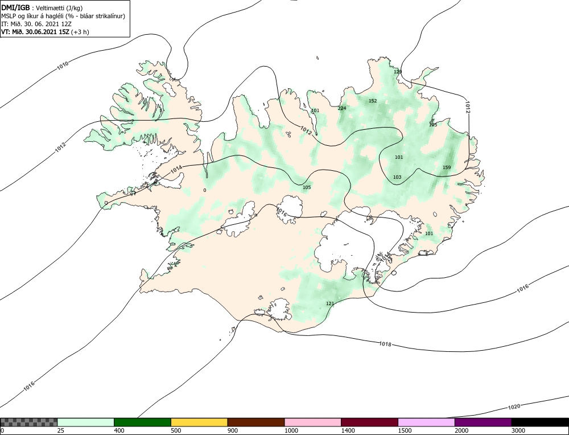Click the 101 value label beside 224
Viewport: 569px width, 435px height.
(x=315, y=111)
